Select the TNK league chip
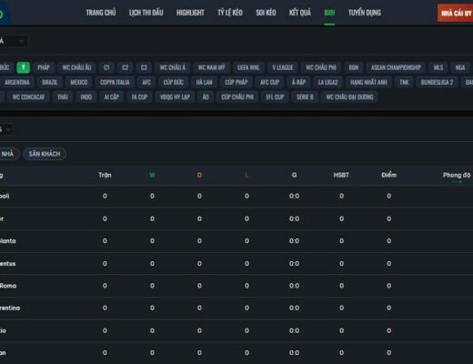Screen dimensions: 473x364 click(404, 82)
